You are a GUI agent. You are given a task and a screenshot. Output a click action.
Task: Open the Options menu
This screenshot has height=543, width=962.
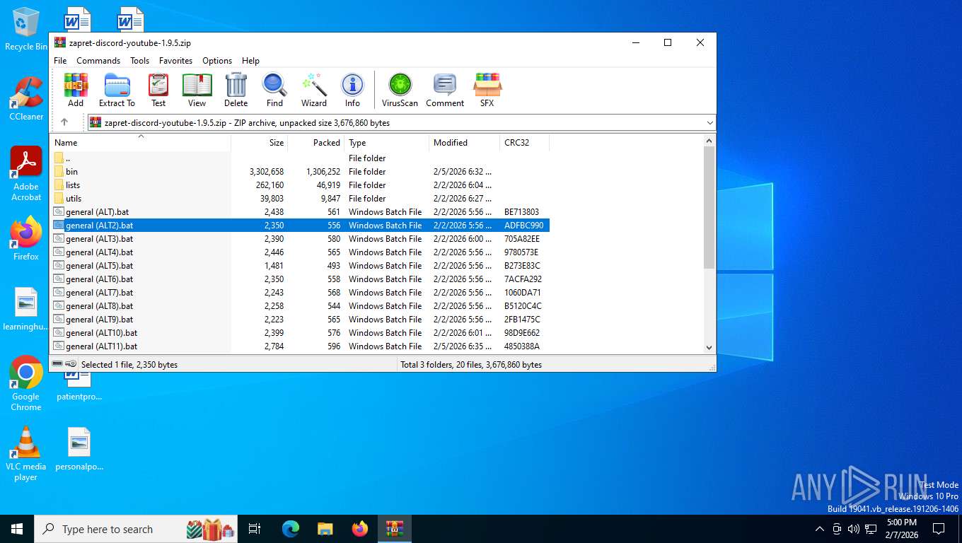[x=217, y=61]
